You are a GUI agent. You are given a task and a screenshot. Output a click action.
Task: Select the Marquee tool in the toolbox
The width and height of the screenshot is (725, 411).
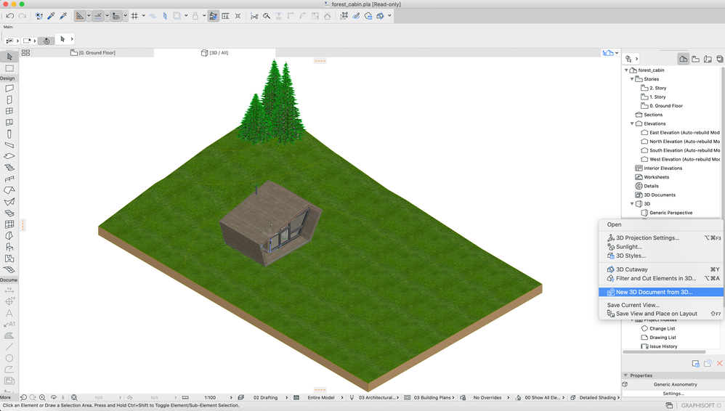pos(9,68)
